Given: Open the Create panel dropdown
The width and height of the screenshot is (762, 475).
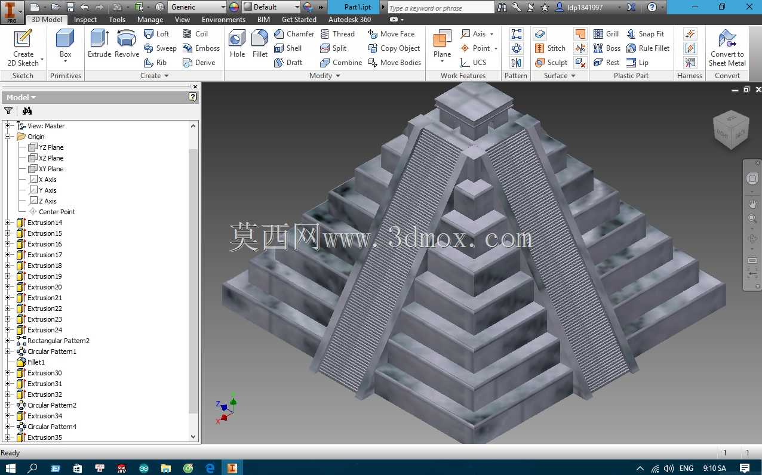Looking at the screenshot, I should (x=155, y=76).
